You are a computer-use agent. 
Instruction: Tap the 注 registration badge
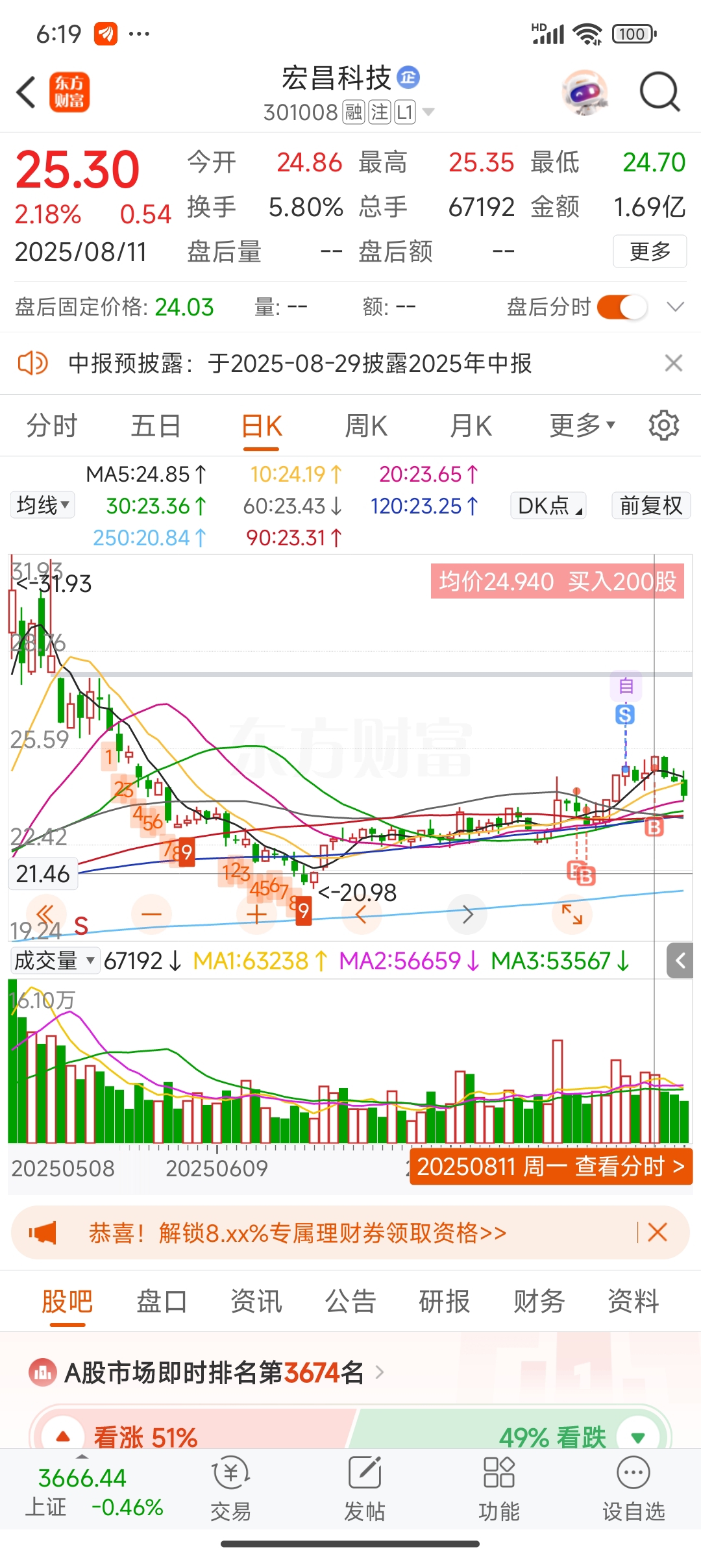(x=380, y=112)
